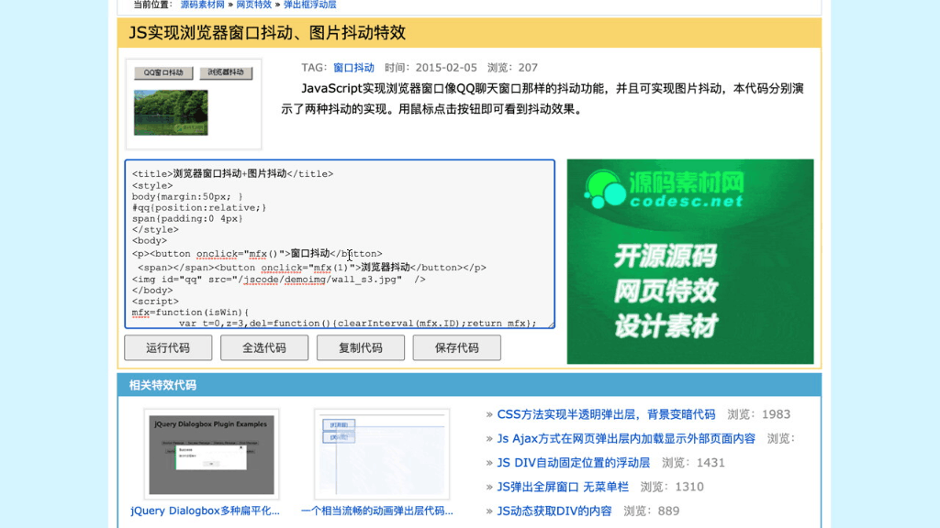940x528 pixels.
Task: Click the 复制代码 button
Action: tap(360, 347)
